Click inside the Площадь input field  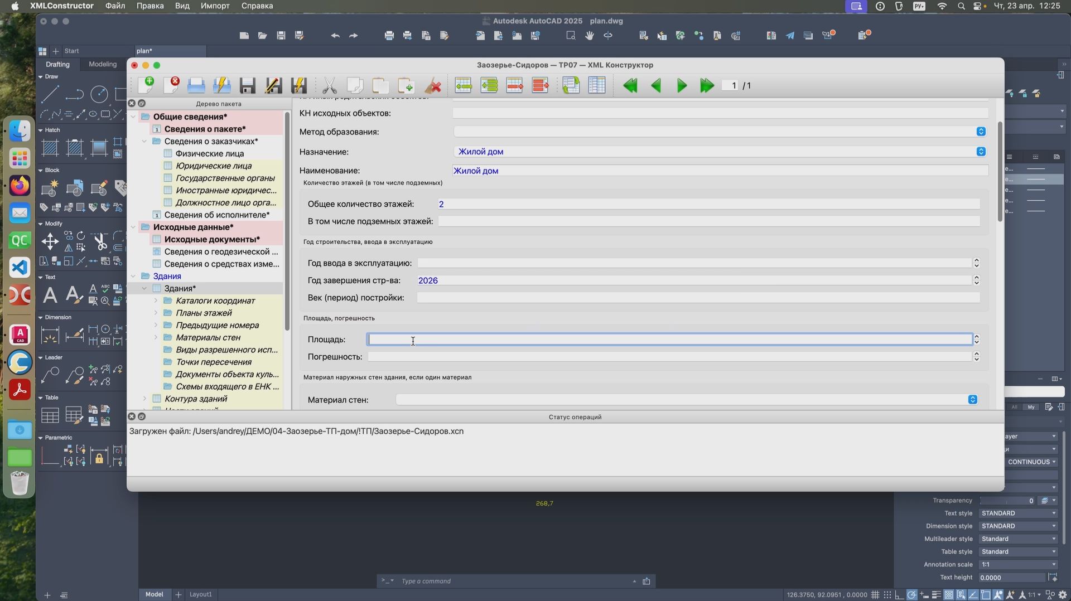point(614,339)
